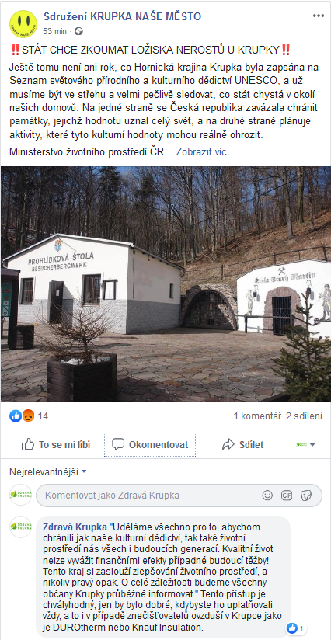Open the emoji picker in comment box
Viewport: 331px width, 640px height.
point(267,496)
